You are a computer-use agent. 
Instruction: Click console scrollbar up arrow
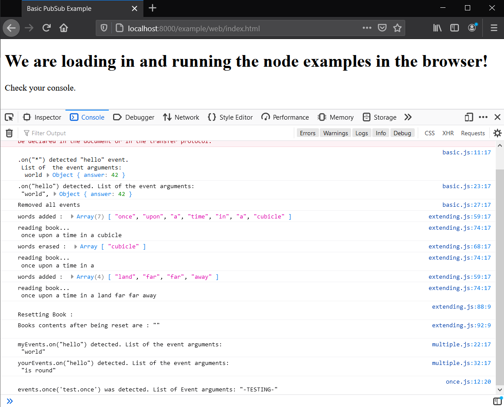click(x=500, y=146)
